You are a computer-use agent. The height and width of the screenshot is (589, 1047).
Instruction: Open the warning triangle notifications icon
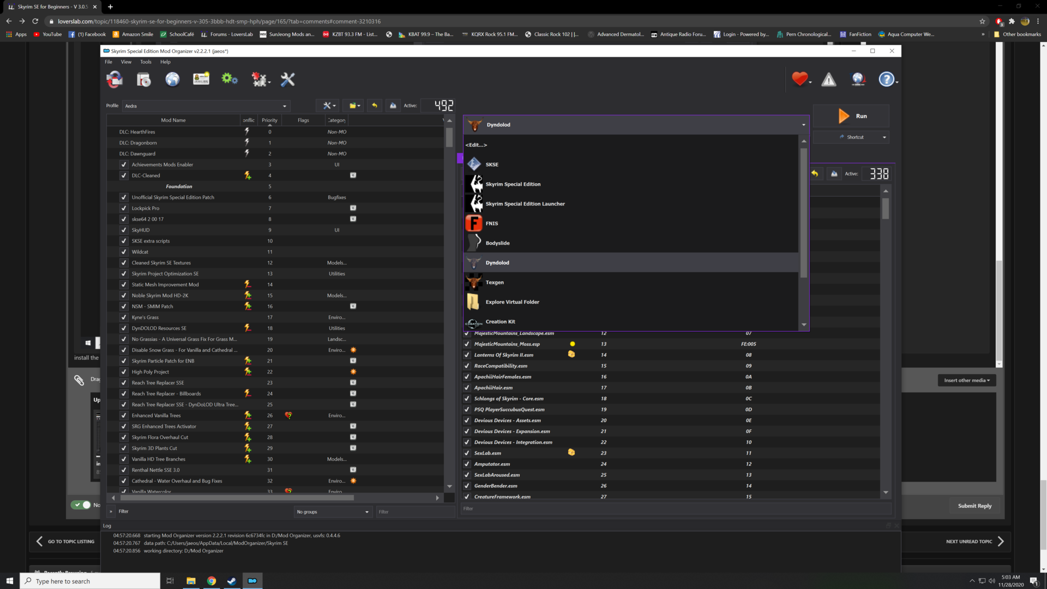[829, 80]
